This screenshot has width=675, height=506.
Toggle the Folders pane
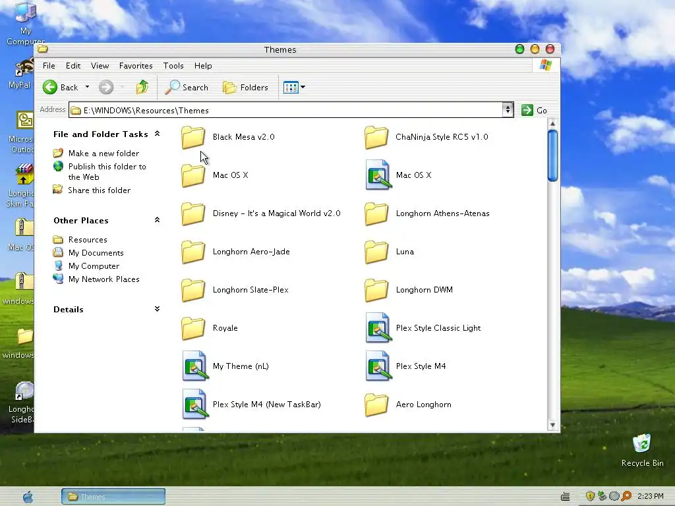coord(245,88)
